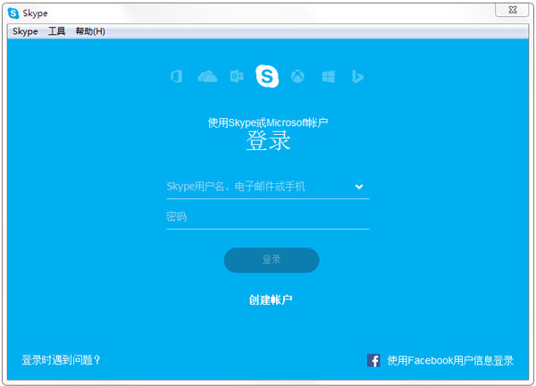Open the 登录时遇到问题？ help link
Viewport: 536px width, 386px height.
click(61, 360)
